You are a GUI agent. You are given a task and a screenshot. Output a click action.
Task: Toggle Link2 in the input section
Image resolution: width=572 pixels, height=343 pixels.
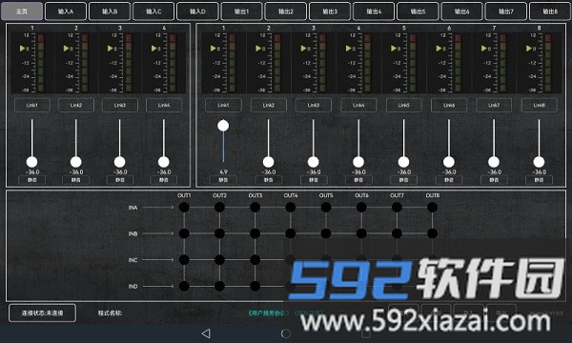[x=76, y=105]
